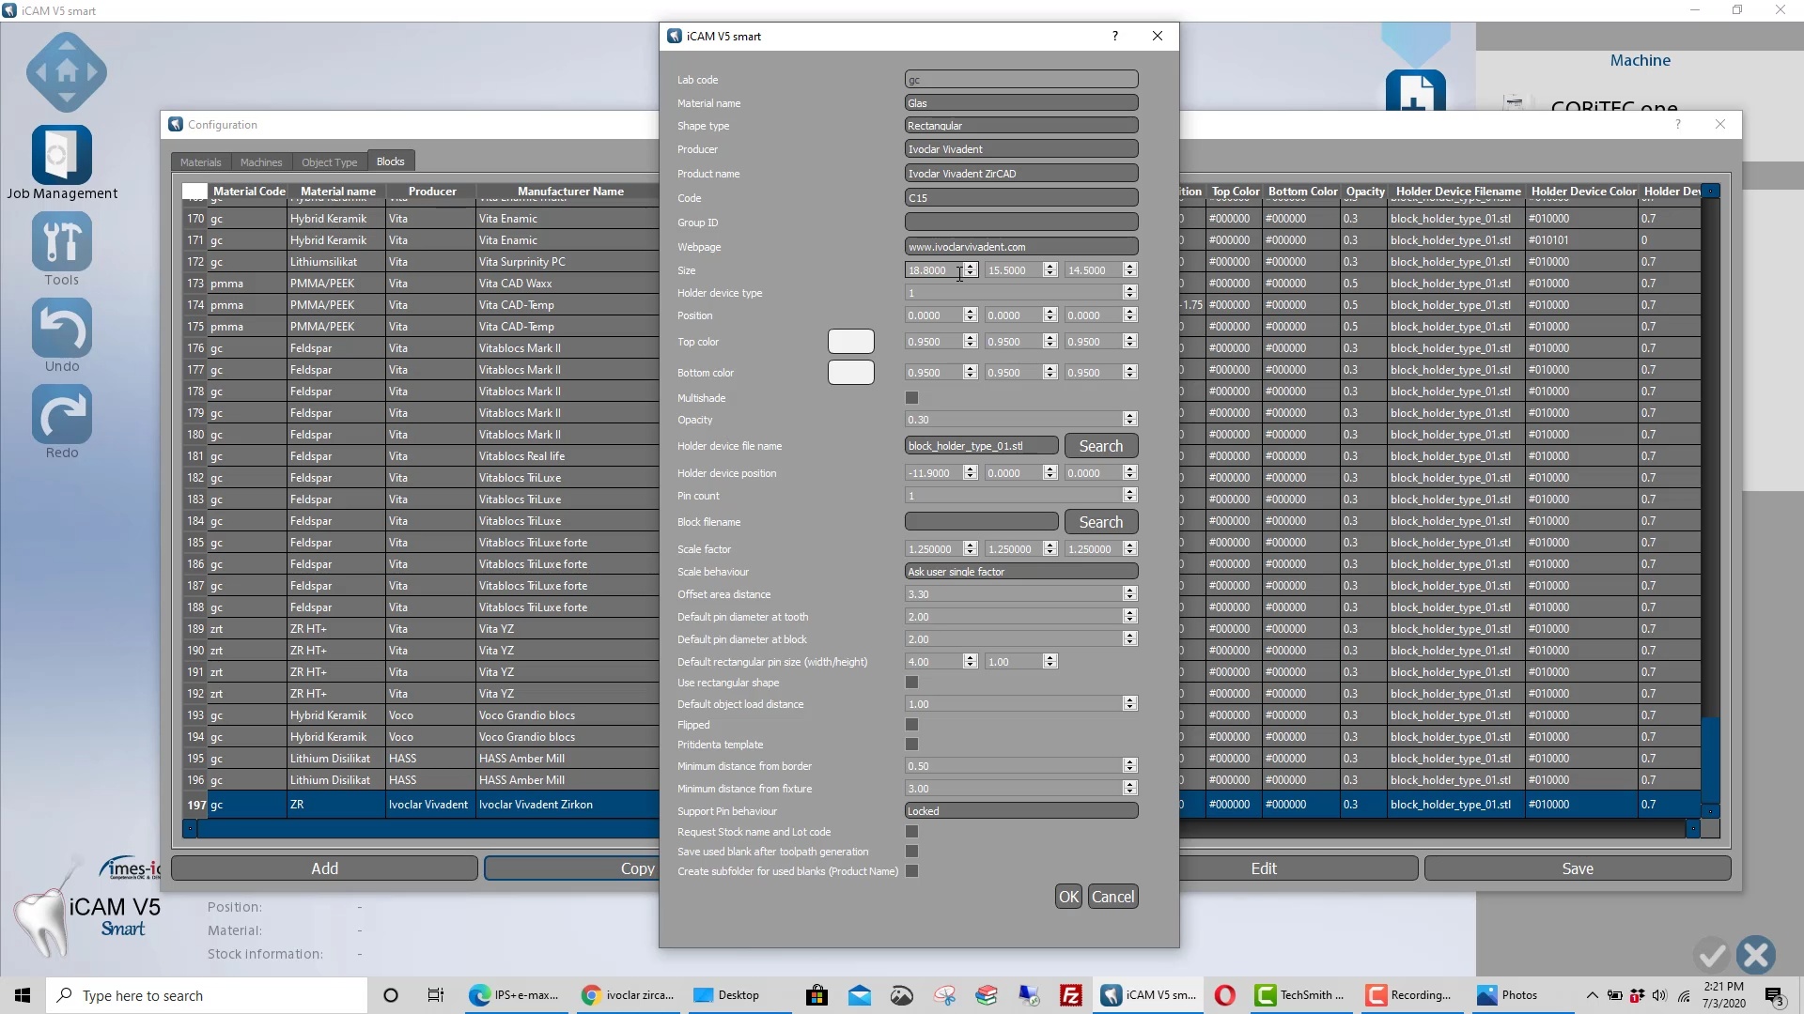Switch to the Machines tab
Screen dimensions: 1804x1014
[261, 162]
